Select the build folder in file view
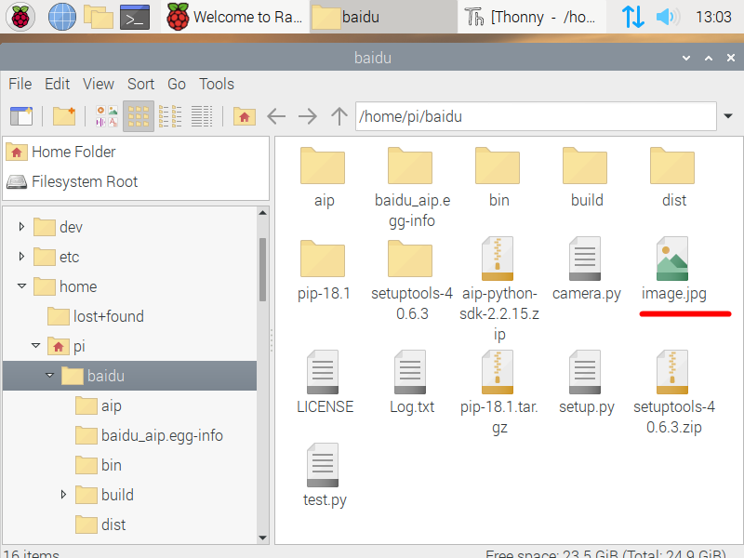The width and height of the screenshot is (744, 558). pos(586,178)
